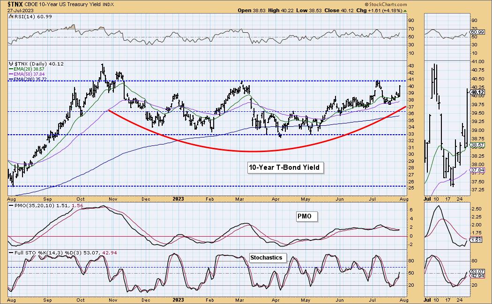This screenshot has width=492, height=304.
Task: Click the Close 40.12 value in header
Action: [339, 10]
